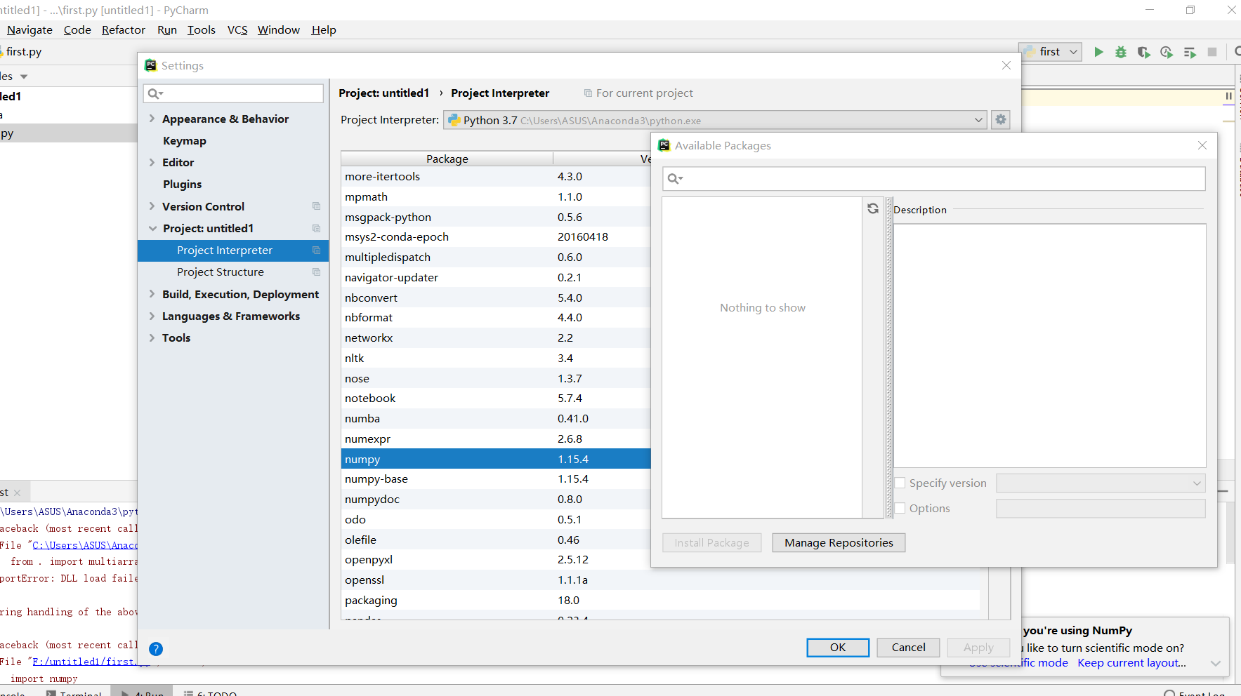Viewport: 1241px width, 696px height.
Task: Close the Settings dialog with the X
Action: 1006,65
